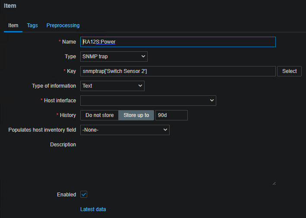Click the history period field showing 90d

(x=171, y=115)
